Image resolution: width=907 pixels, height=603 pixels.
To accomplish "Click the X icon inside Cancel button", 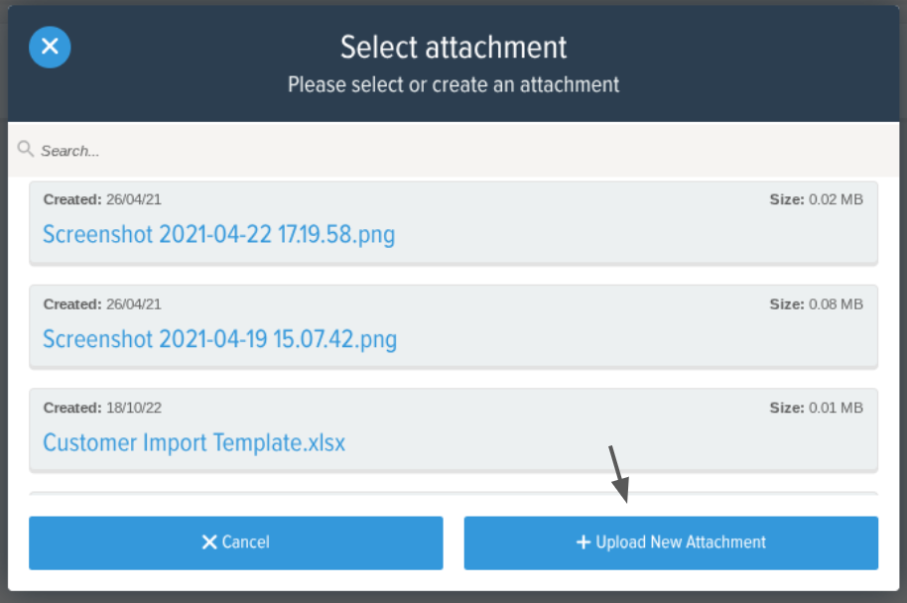I will [x=209, y=543].
